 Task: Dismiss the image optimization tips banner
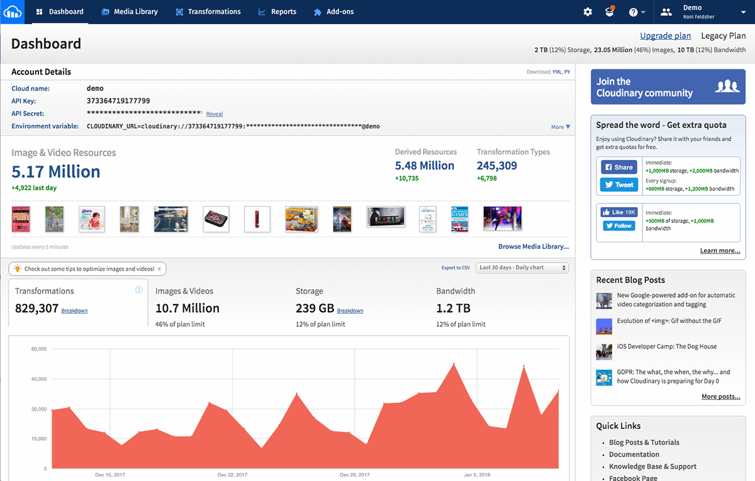(x=159, y=268)
